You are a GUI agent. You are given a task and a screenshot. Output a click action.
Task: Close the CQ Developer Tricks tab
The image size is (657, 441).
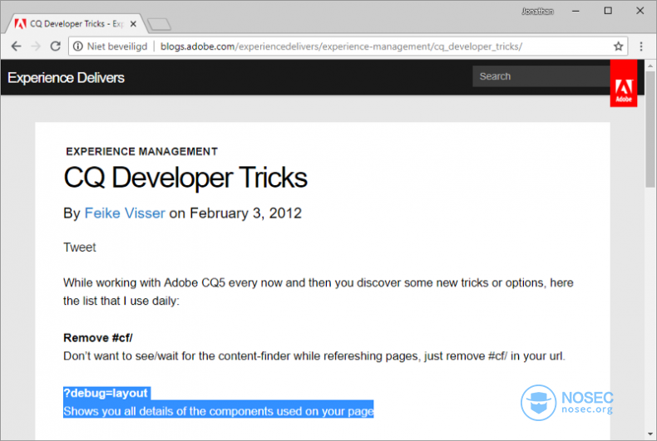coord(133,24)
